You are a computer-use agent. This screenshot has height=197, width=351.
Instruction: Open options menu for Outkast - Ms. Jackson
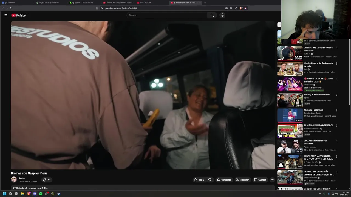click(337, 48)
